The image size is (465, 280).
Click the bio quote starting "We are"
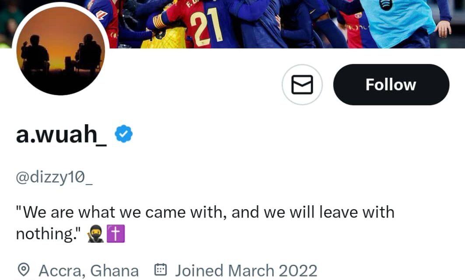205,213
